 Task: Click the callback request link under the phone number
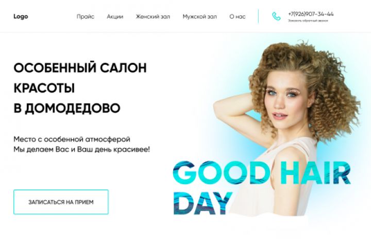308,21
